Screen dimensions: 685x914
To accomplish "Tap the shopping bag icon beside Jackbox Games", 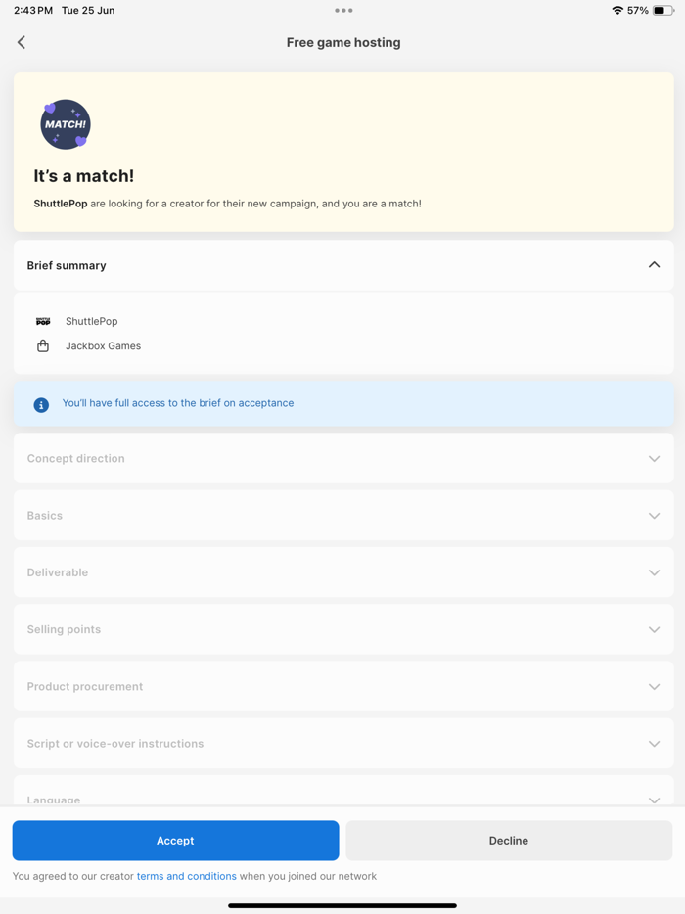I will coord(43,345).
